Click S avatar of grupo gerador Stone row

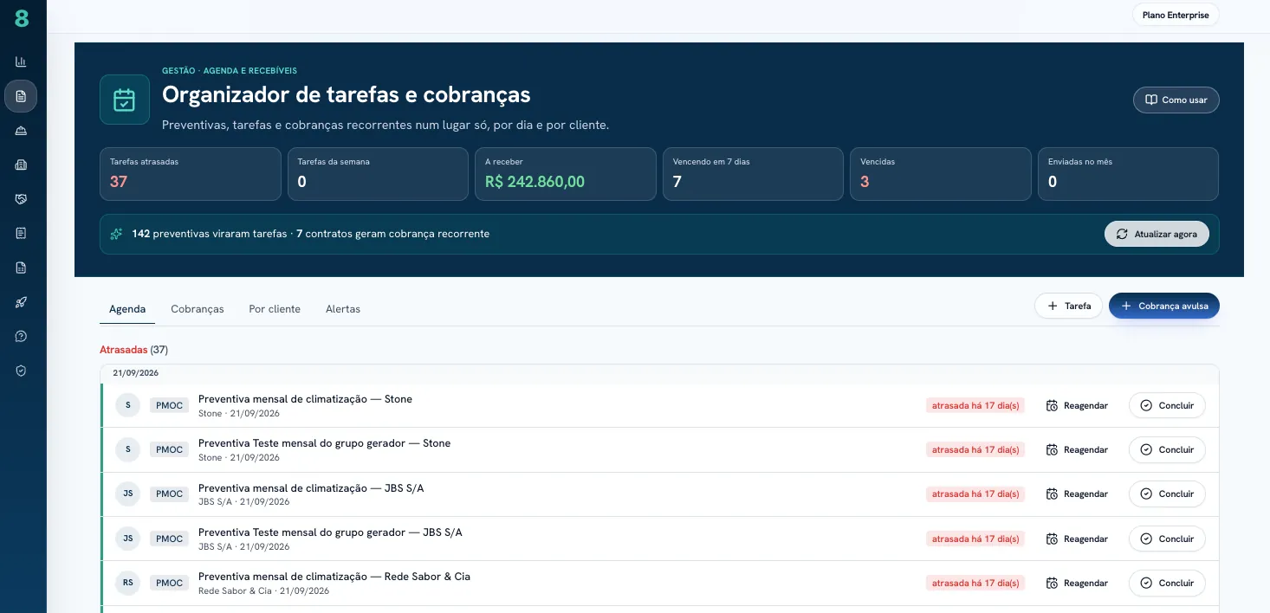point(127,449)
